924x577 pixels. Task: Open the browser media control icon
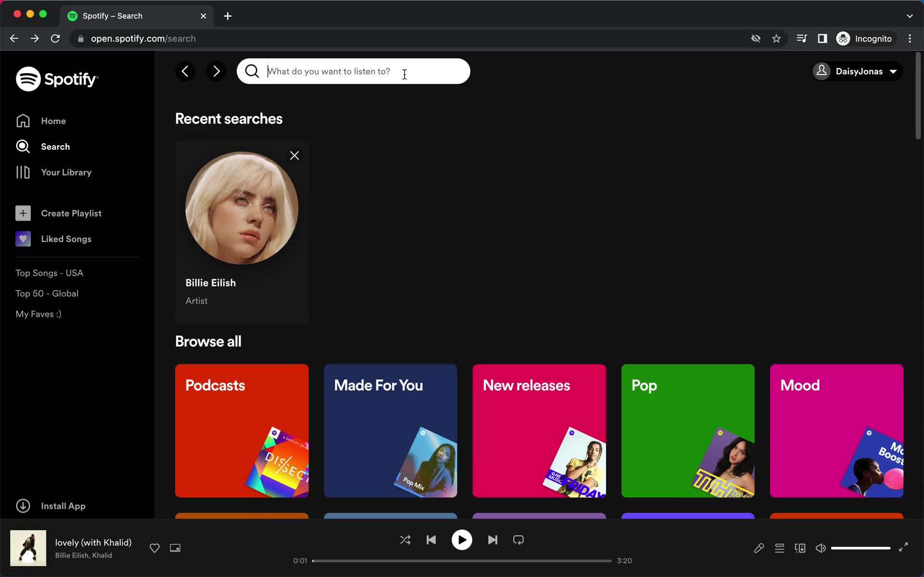802,38
